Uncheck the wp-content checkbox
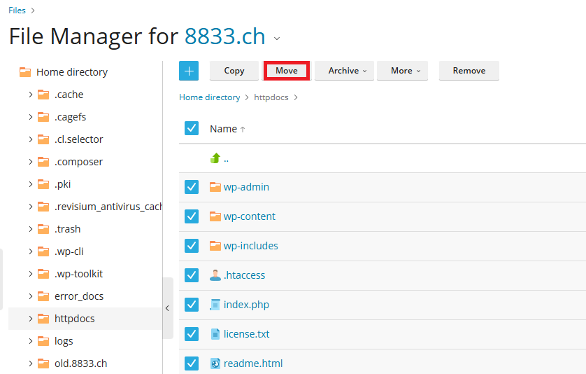This screenshot has height=374, width=586. 192,216
